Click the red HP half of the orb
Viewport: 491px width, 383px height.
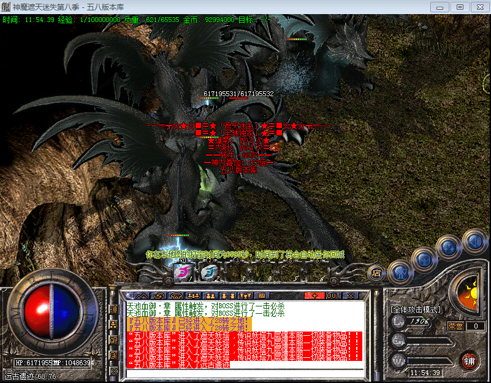[x=37, y=311]
